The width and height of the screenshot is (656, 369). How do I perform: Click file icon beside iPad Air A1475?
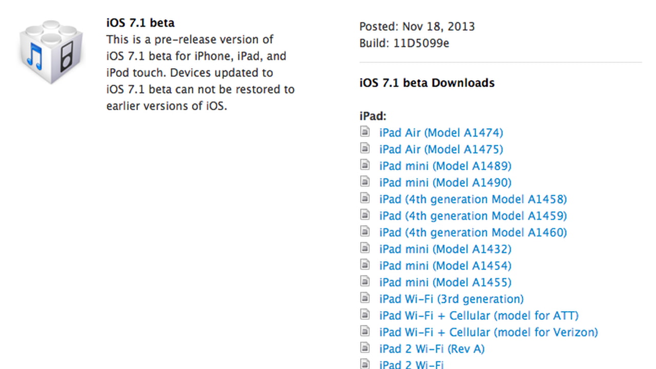[x=365, y=149]
